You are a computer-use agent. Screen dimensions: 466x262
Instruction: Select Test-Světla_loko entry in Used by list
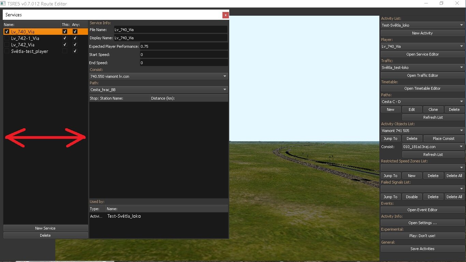click(x=124, y=216)
